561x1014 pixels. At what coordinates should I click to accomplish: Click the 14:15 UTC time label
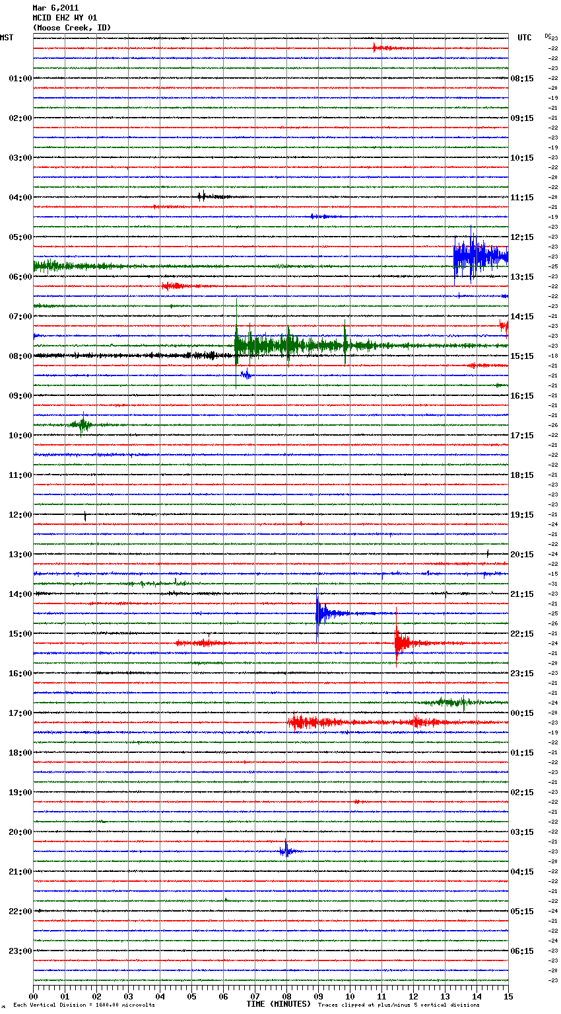click(522, 317)
